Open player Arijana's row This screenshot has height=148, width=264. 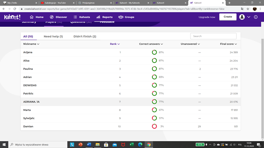click(131, 52)
